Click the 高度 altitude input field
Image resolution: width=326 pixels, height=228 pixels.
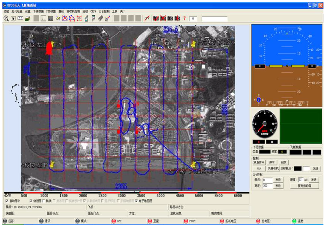[267, 185]
